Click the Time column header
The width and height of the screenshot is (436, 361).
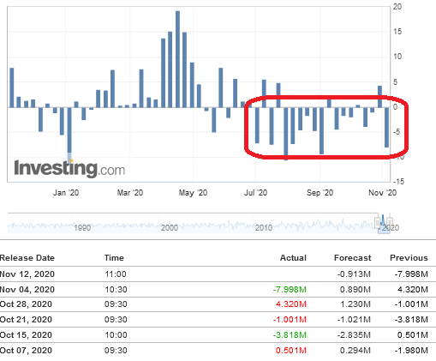click(114, 258)
